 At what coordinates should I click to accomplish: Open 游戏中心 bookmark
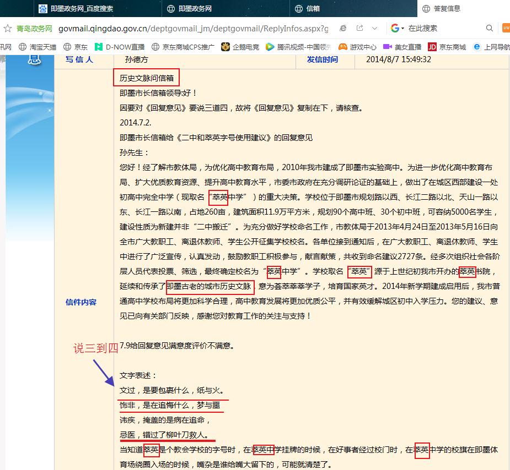pos(357,47)
